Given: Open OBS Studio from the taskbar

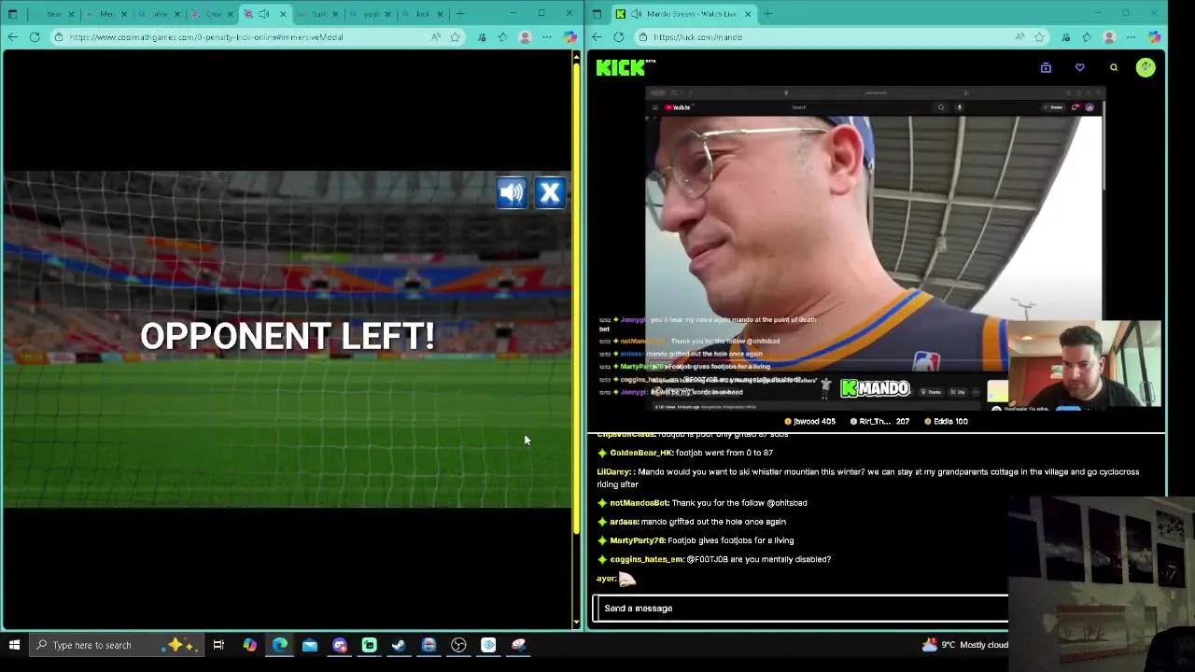Looking at the screenshot, I should (x=458, y=645).
